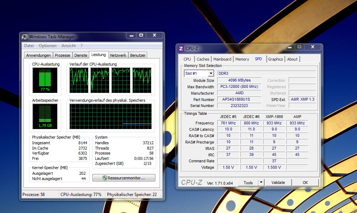357x213 pixels.
Task: Open the Datei menu
Action: tap(29, 46)
